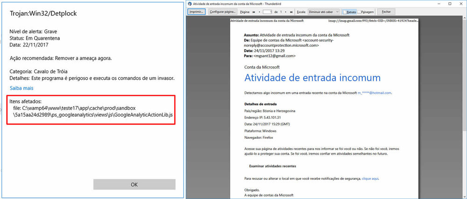Click 'Ação recomendada: Remover a ameaça agora.'
Image resolution: width=467 pixels, height=199 pixels.
[x=61, y=58]
